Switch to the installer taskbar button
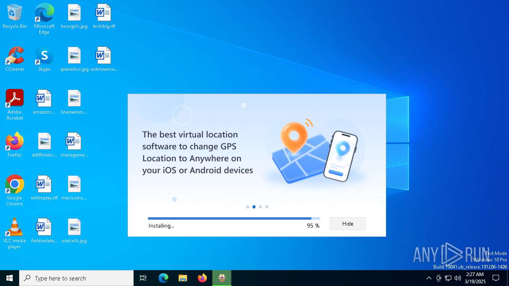Image resolution: width=509 pixels, height=286 pixels. pyautogui.click(x=222, y=278)
